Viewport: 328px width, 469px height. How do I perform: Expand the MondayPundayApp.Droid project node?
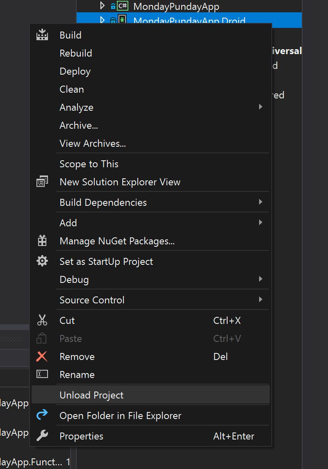point(102,20)
